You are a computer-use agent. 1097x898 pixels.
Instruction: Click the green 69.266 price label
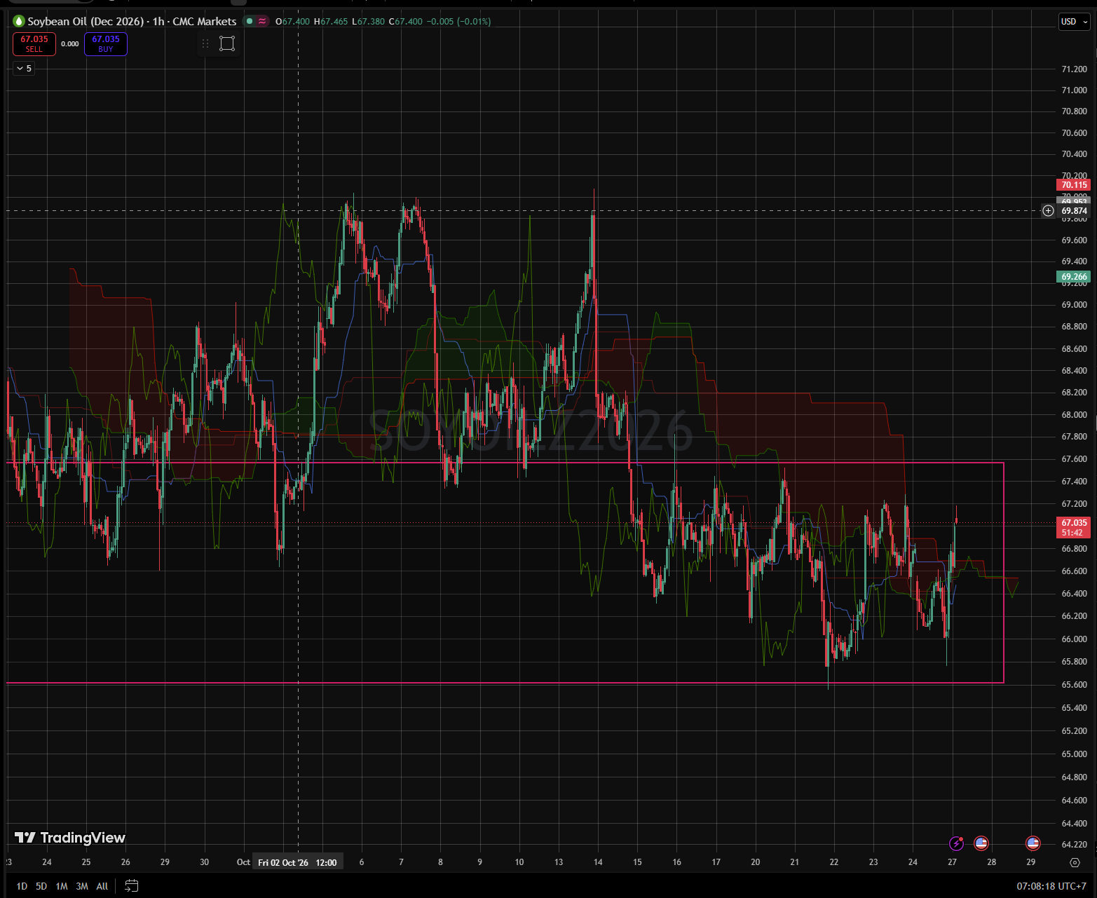tap(1073, 277)
